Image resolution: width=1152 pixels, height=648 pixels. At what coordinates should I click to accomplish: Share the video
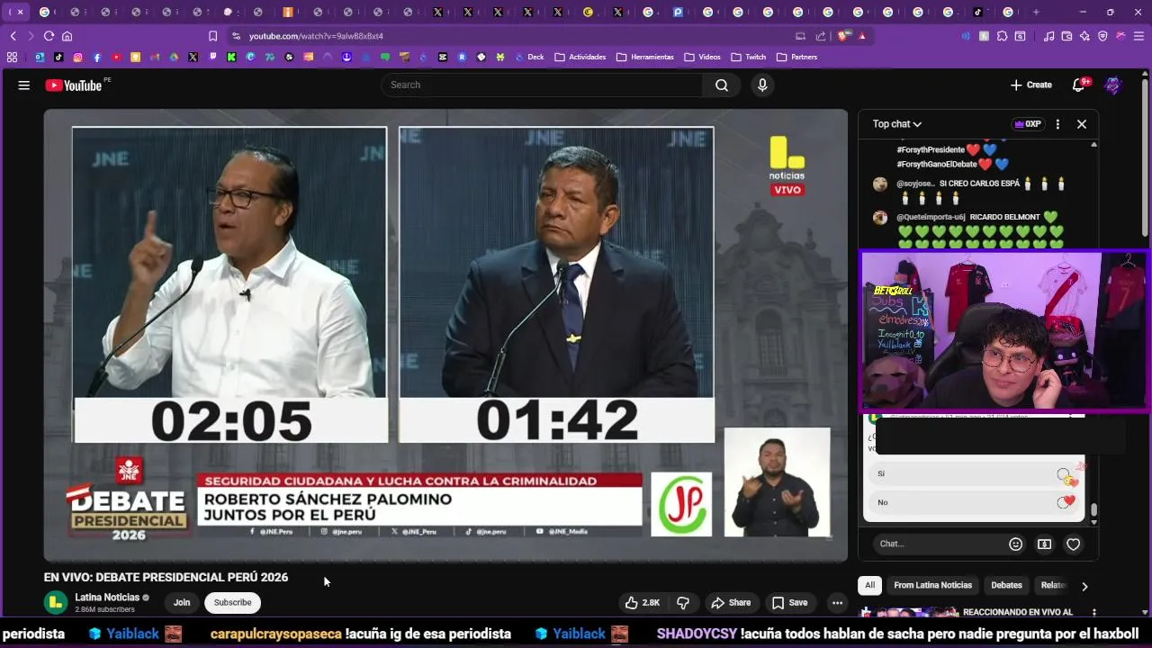tap(730, 603)
